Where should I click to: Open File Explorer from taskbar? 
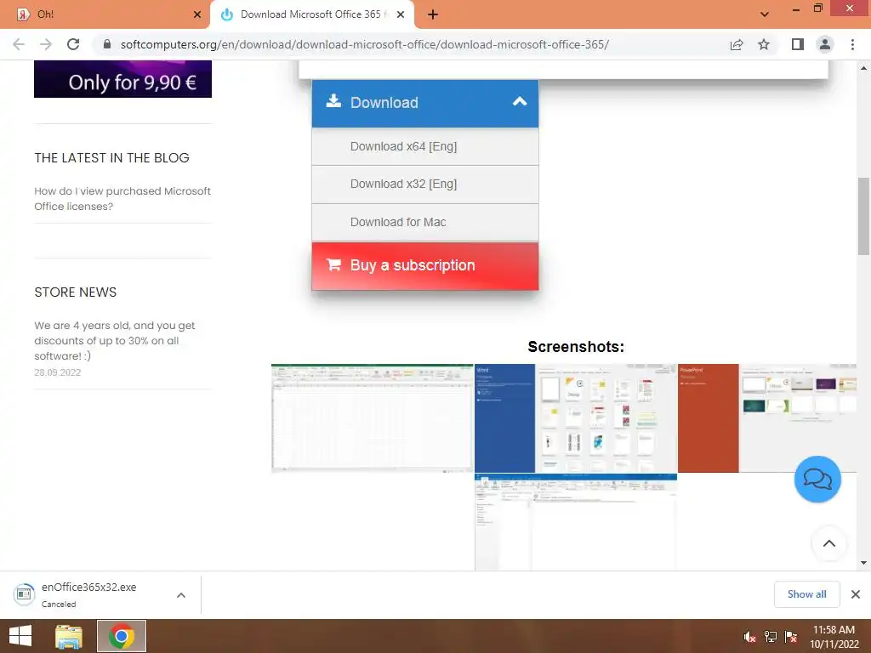69,636
